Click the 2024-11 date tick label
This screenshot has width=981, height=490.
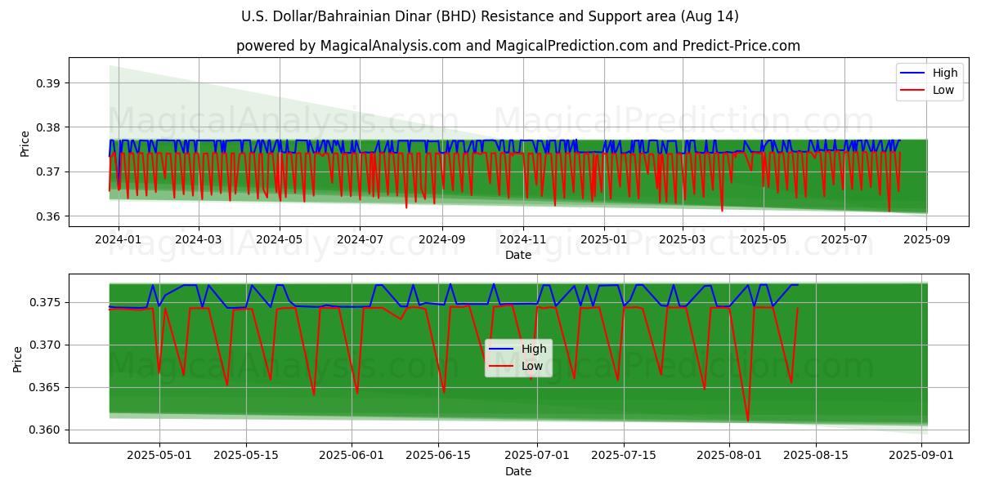[523, 240]
